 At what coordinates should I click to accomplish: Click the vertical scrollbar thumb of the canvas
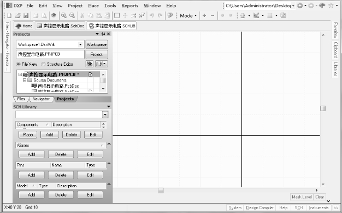coord(323,108)
